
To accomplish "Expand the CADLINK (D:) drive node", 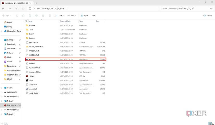I will [2, 92].
